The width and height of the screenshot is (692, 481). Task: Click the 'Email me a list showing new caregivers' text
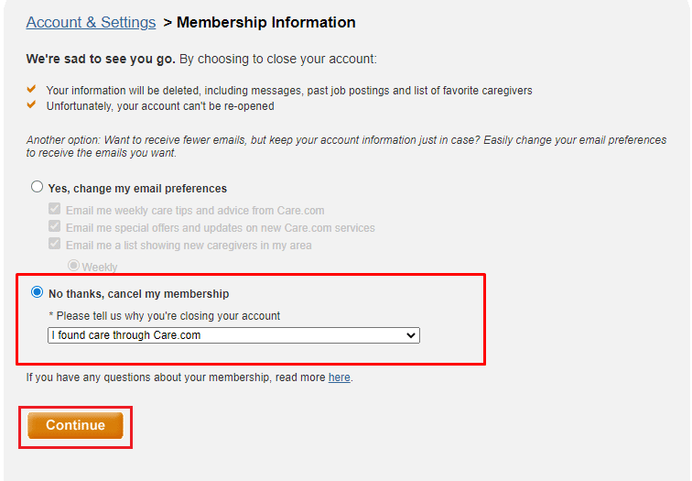point(189,246)
